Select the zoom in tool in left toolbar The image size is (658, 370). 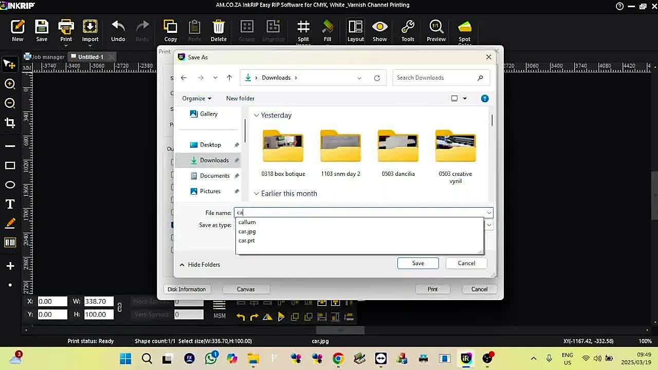[x=10, y=84]
